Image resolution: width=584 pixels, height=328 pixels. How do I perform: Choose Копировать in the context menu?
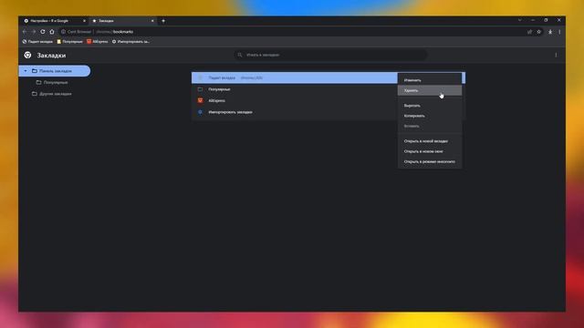pyautogui.click(x=430, y=116)
